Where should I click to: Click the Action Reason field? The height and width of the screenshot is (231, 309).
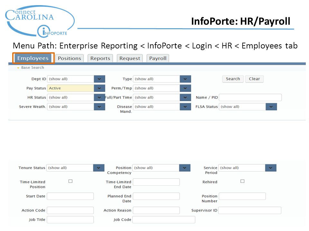156,210
